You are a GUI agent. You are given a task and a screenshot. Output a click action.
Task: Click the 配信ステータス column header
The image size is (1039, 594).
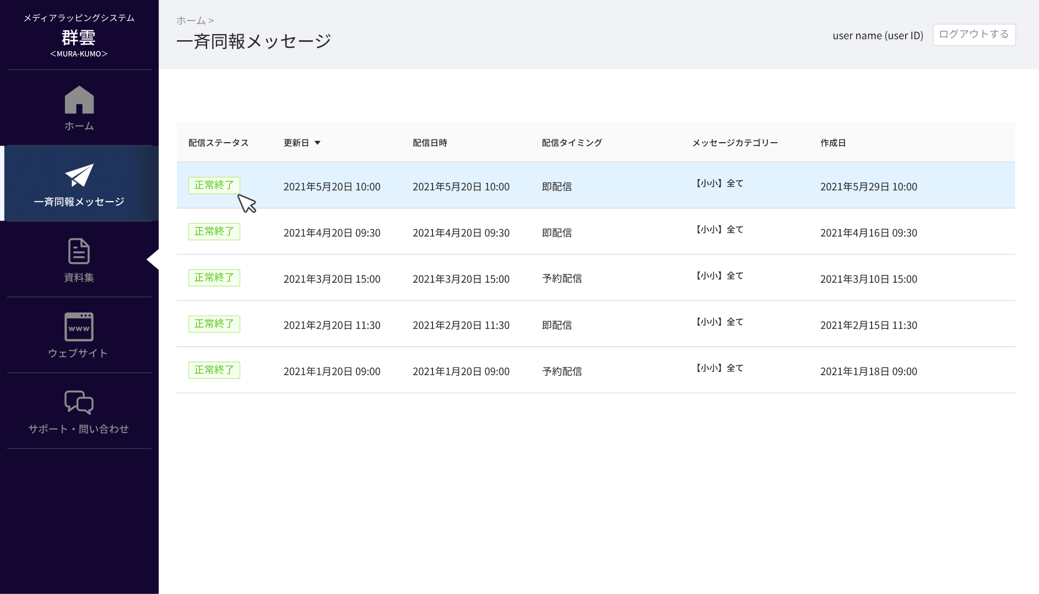coord(219,143)
